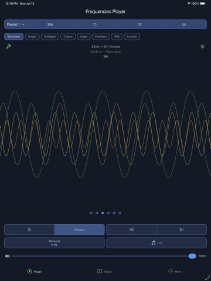The width and height of the screenshot is (211, 281).
Task: Select the Custom category
Action: tap(132, 36)
